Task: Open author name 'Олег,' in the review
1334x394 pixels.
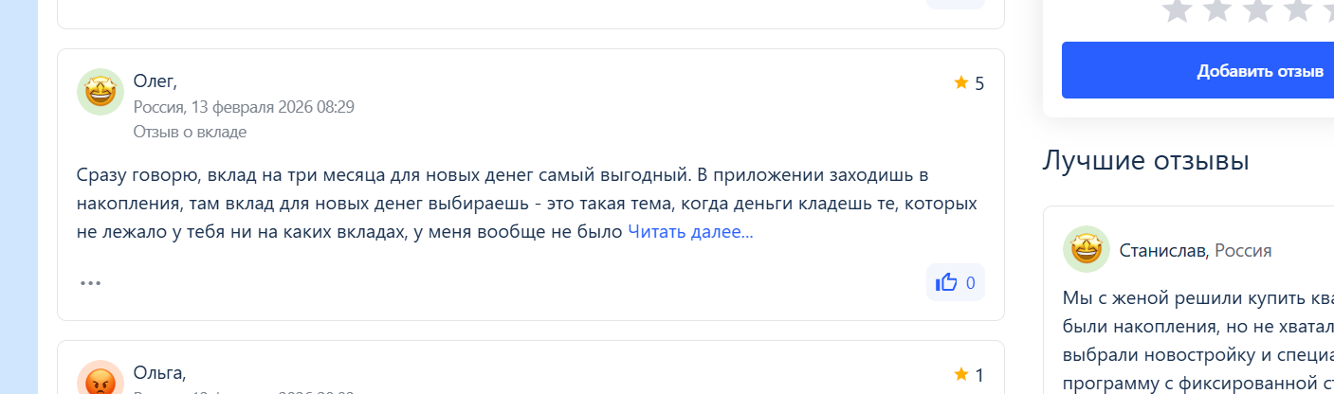Action: click(155, 81)
